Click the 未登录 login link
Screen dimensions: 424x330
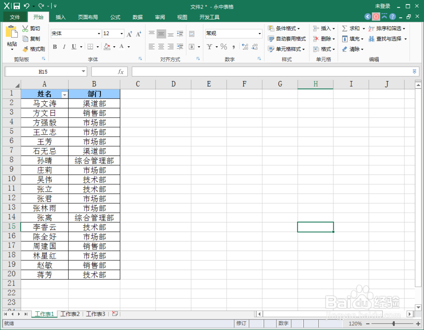(382, 6)
